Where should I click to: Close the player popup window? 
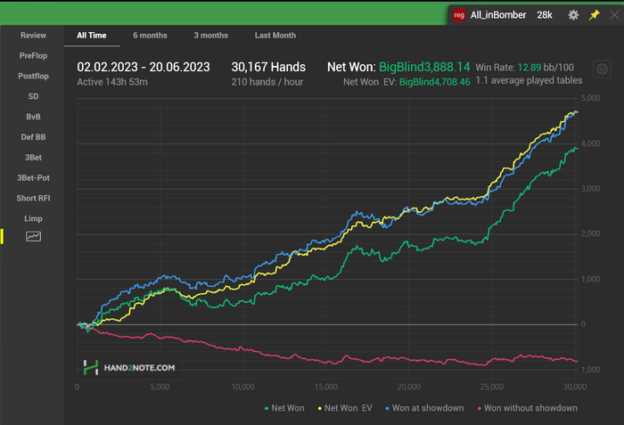coord(614,15)
